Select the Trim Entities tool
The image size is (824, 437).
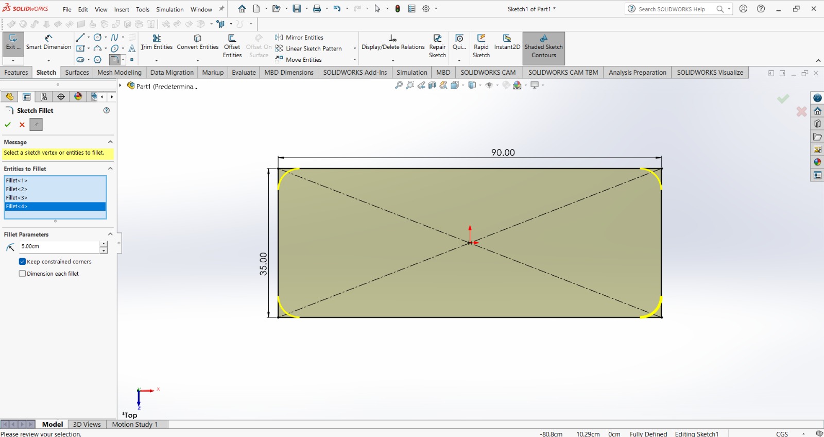[157, 42]
